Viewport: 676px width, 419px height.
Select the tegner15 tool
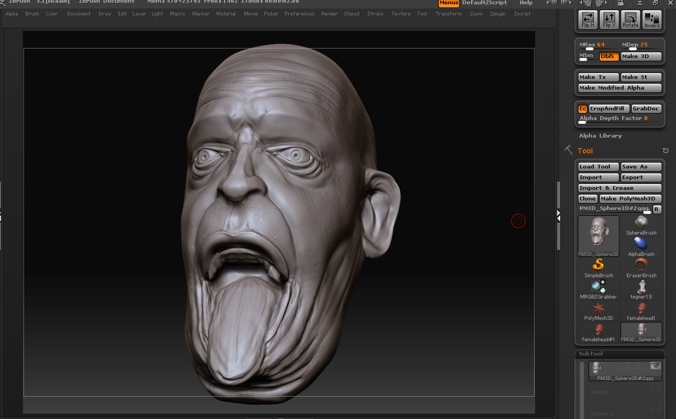(x=641, y=289)
